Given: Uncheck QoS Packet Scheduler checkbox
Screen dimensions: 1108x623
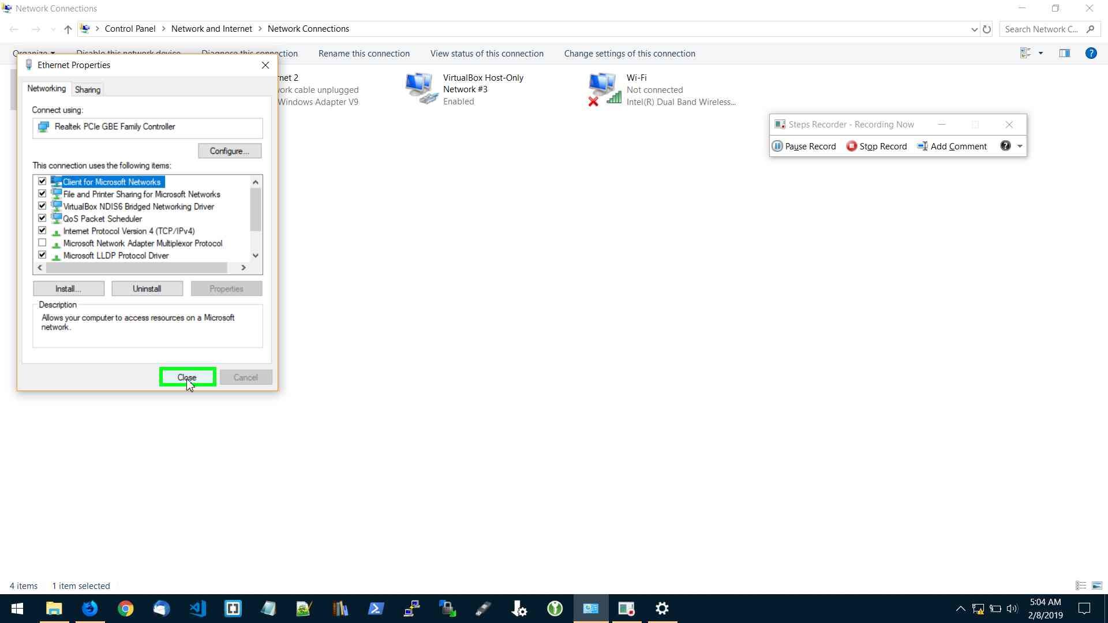Looking at the screenshot, I should pyautogui.click(x=42, y=218).
